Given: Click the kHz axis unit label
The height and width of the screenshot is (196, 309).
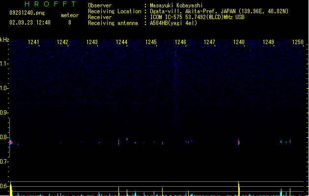Looking at the screenshot, I should (4, 40).
